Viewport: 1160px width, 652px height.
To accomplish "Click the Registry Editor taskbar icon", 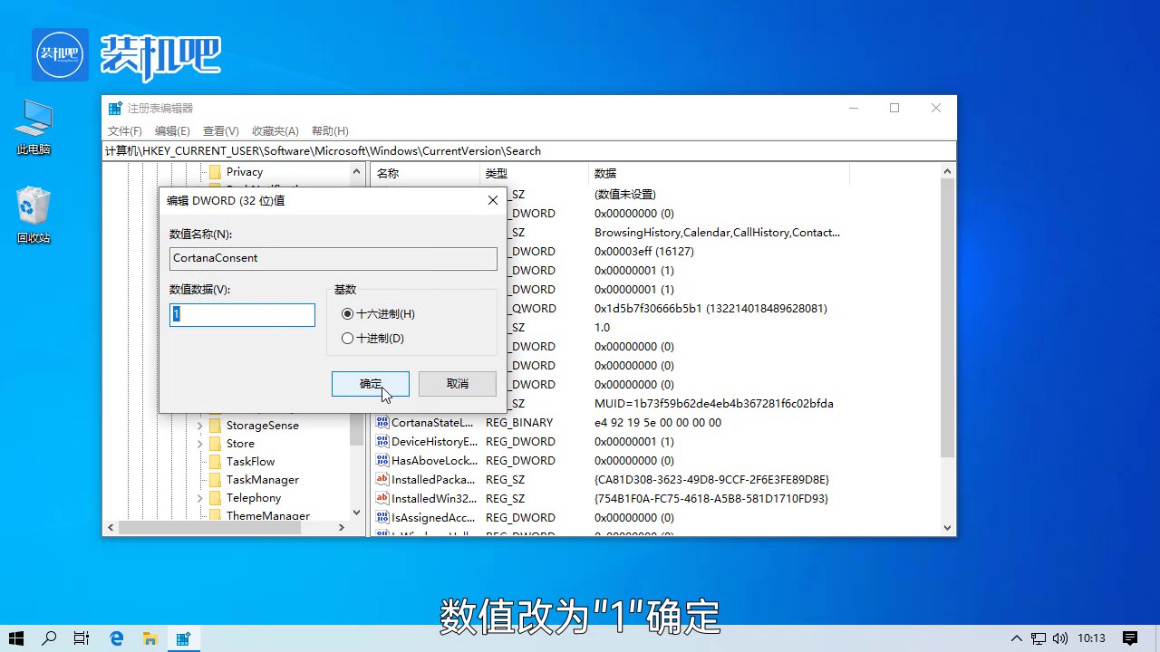I will tap(184, 638).
